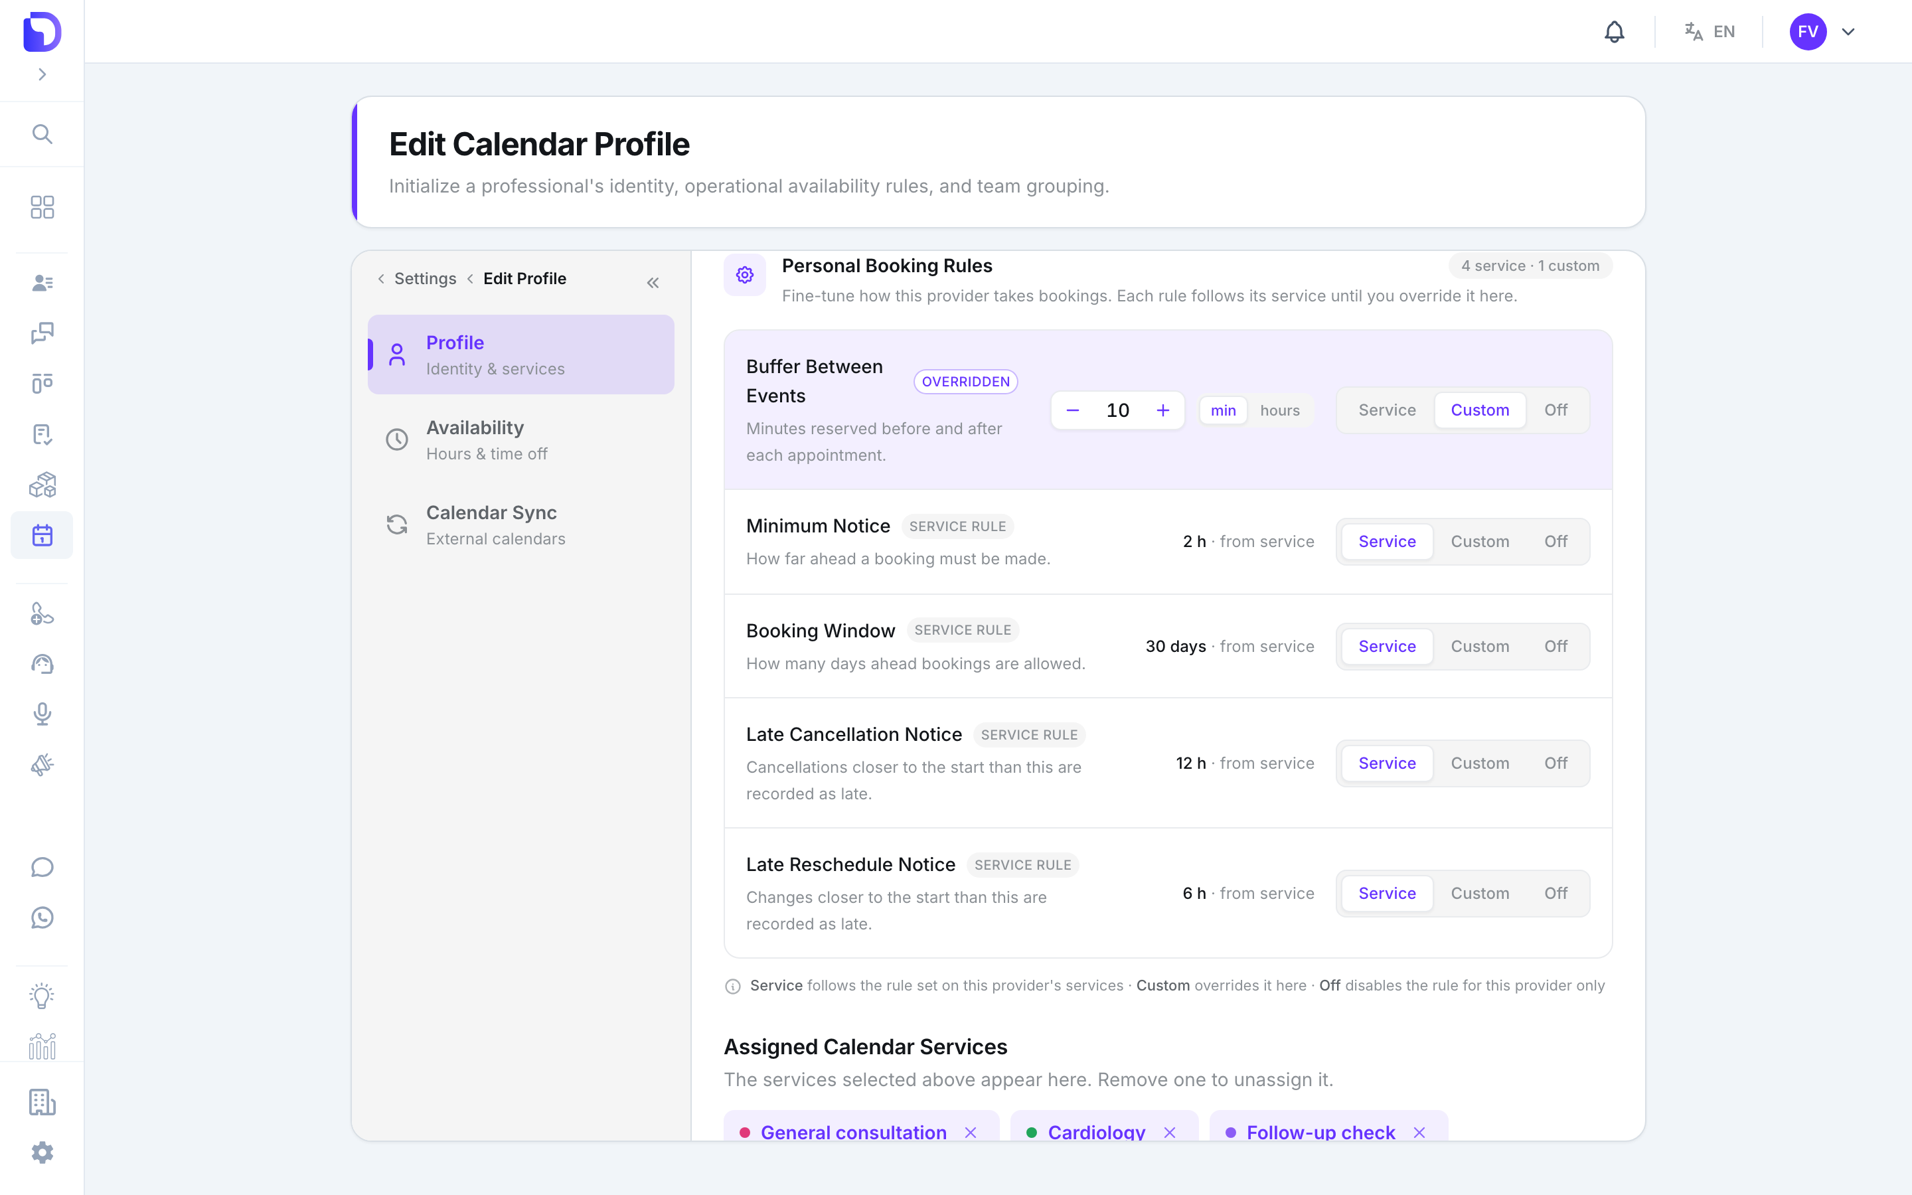Open the document checklist sidebar icon
1912x1195 pixels.
pos(42,435)
